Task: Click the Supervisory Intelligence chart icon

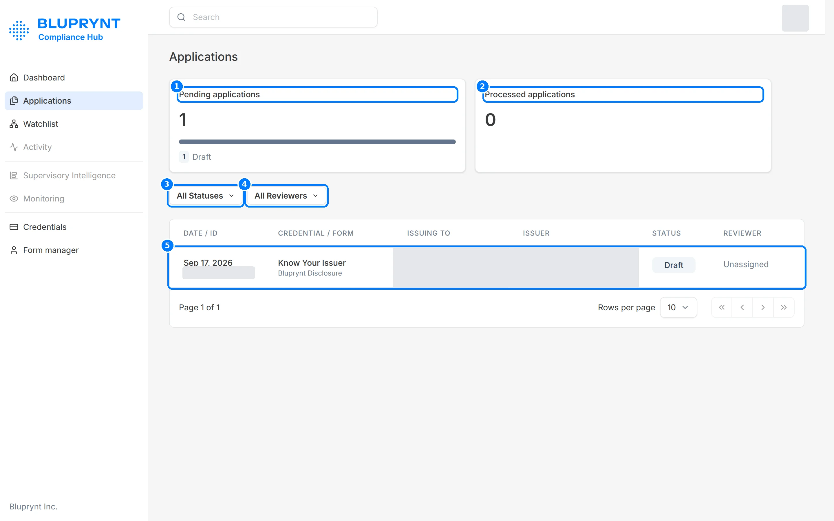Action: (x=14, y=175)
